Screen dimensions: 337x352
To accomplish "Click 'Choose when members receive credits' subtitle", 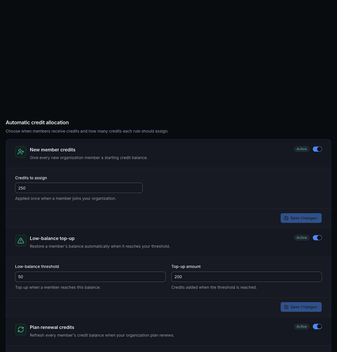I will coord(87,131).
